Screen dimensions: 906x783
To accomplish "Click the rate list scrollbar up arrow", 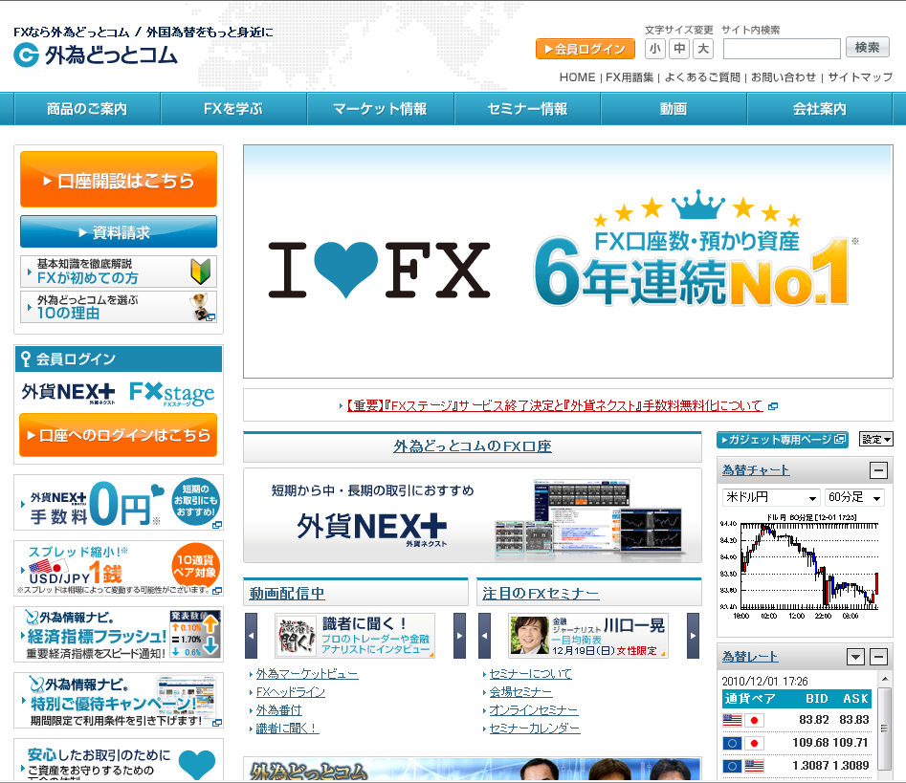I will [x=883, y=678].
